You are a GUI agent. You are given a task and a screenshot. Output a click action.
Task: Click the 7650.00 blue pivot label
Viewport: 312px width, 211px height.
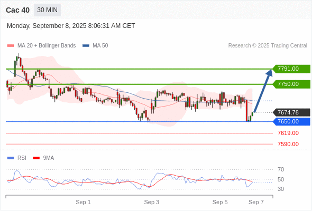click(x=291, y=121)
